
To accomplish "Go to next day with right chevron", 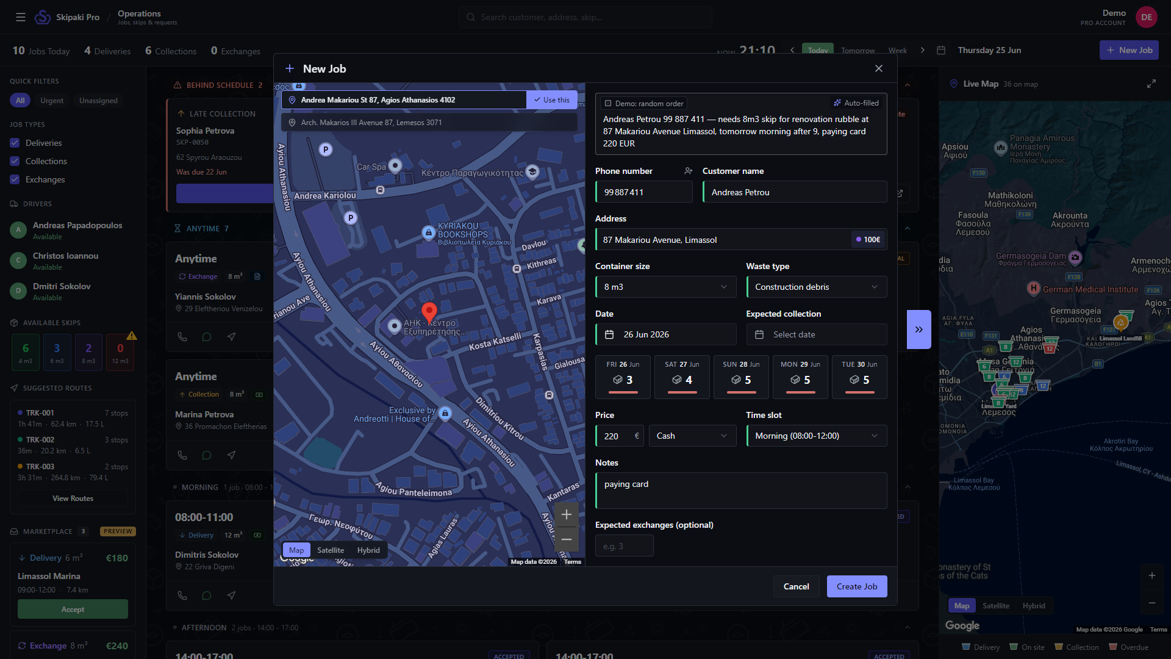I will coord(923,50).
